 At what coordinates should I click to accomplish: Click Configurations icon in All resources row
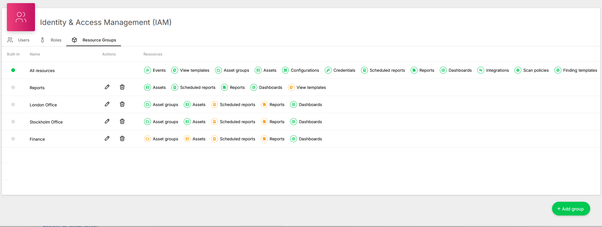click(x=285, y=70)
